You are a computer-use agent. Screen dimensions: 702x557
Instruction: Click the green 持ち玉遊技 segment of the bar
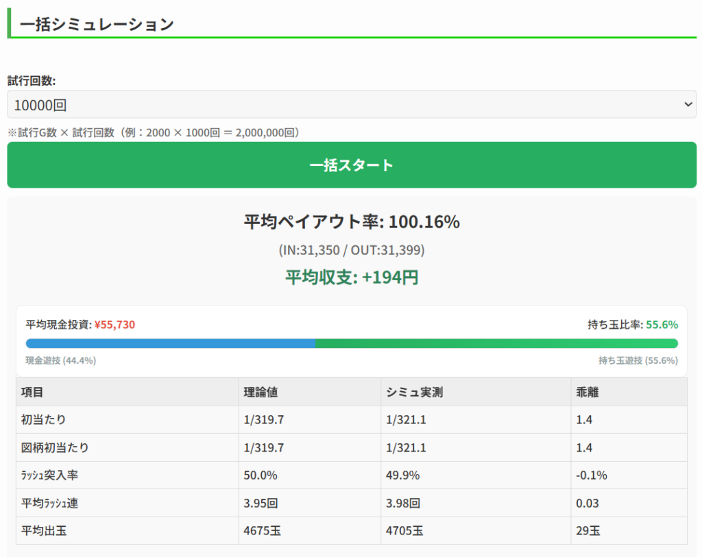(496, 343)
